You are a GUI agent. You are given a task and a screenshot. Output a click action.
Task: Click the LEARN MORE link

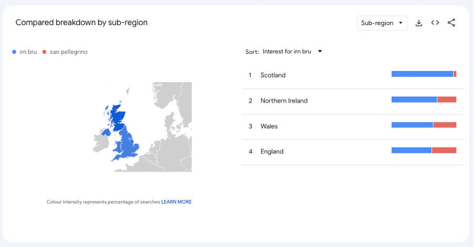pyautogui.click(x=176, y=202)
